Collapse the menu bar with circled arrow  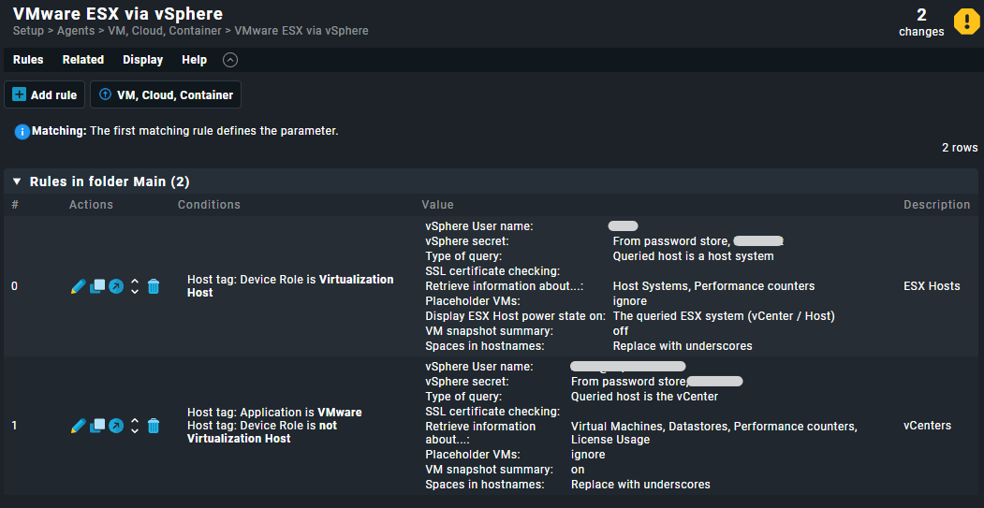(x=230, y=60)
